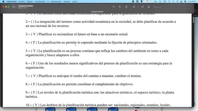Click the ( F ) answer of question 9
The width and height of the screenshot is (198, 111).
[x=34, y=93]
